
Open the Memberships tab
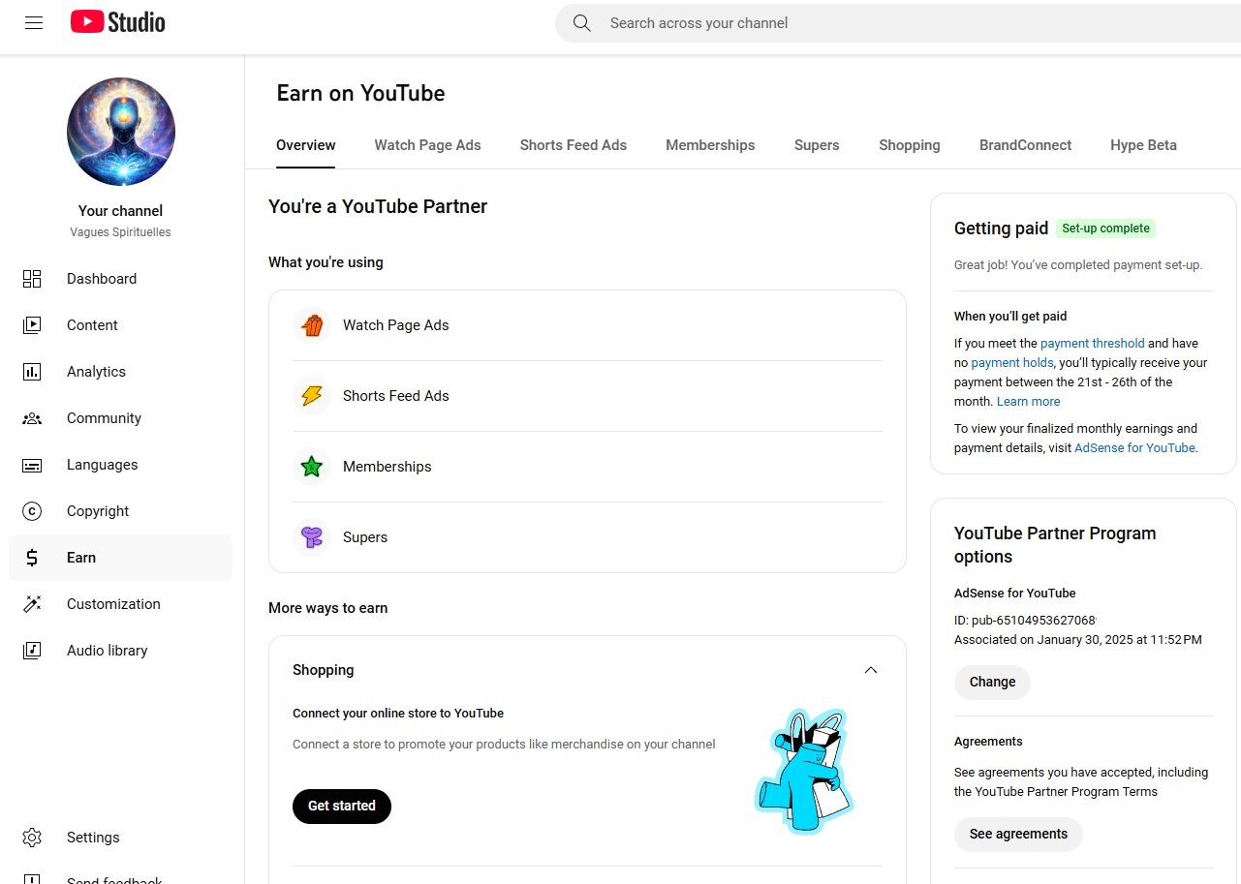pyautogui.click(x=710, y=145)
